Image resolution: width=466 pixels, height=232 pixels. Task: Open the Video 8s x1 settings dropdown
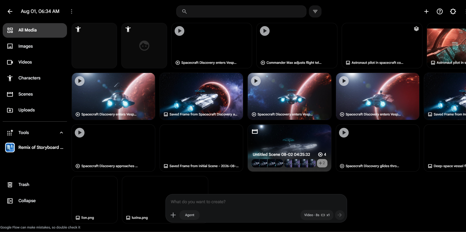coord(317,215)
